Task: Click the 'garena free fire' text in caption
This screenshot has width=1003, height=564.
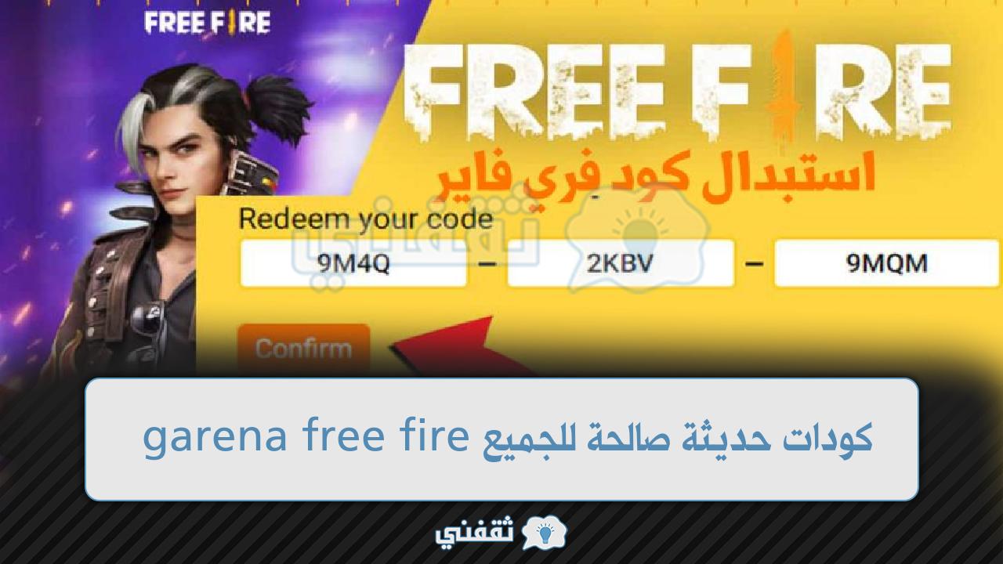Action: (306, 438)
